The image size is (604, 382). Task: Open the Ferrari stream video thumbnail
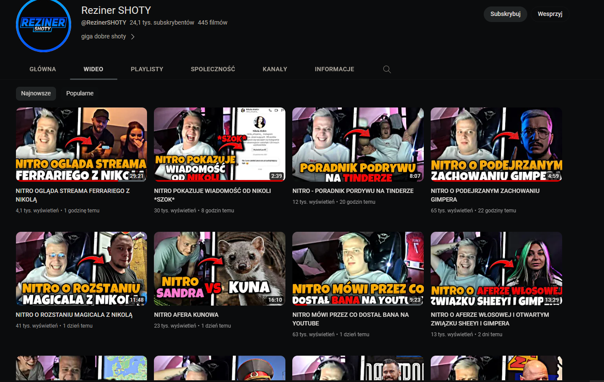point(81,144)
